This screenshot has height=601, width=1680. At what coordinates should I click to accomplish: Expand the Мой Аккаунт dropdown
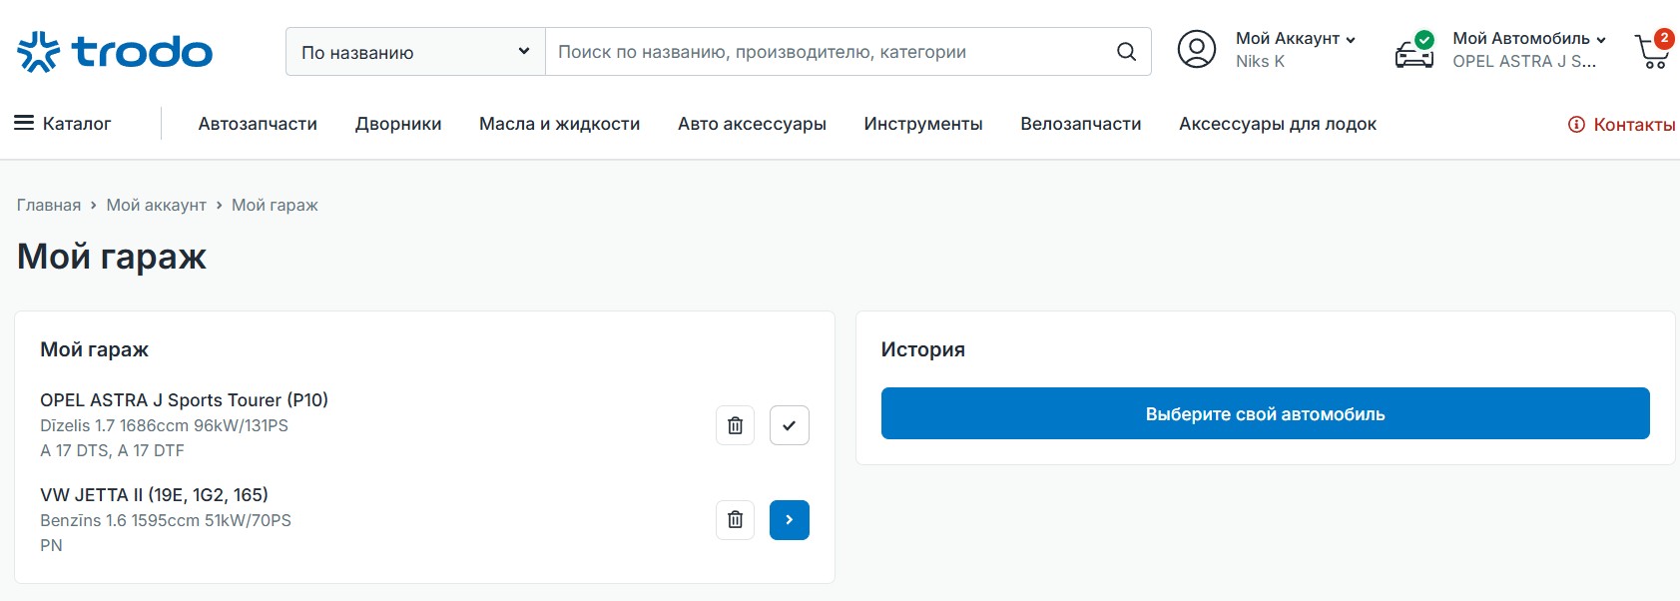click(x=1295, y=39)
